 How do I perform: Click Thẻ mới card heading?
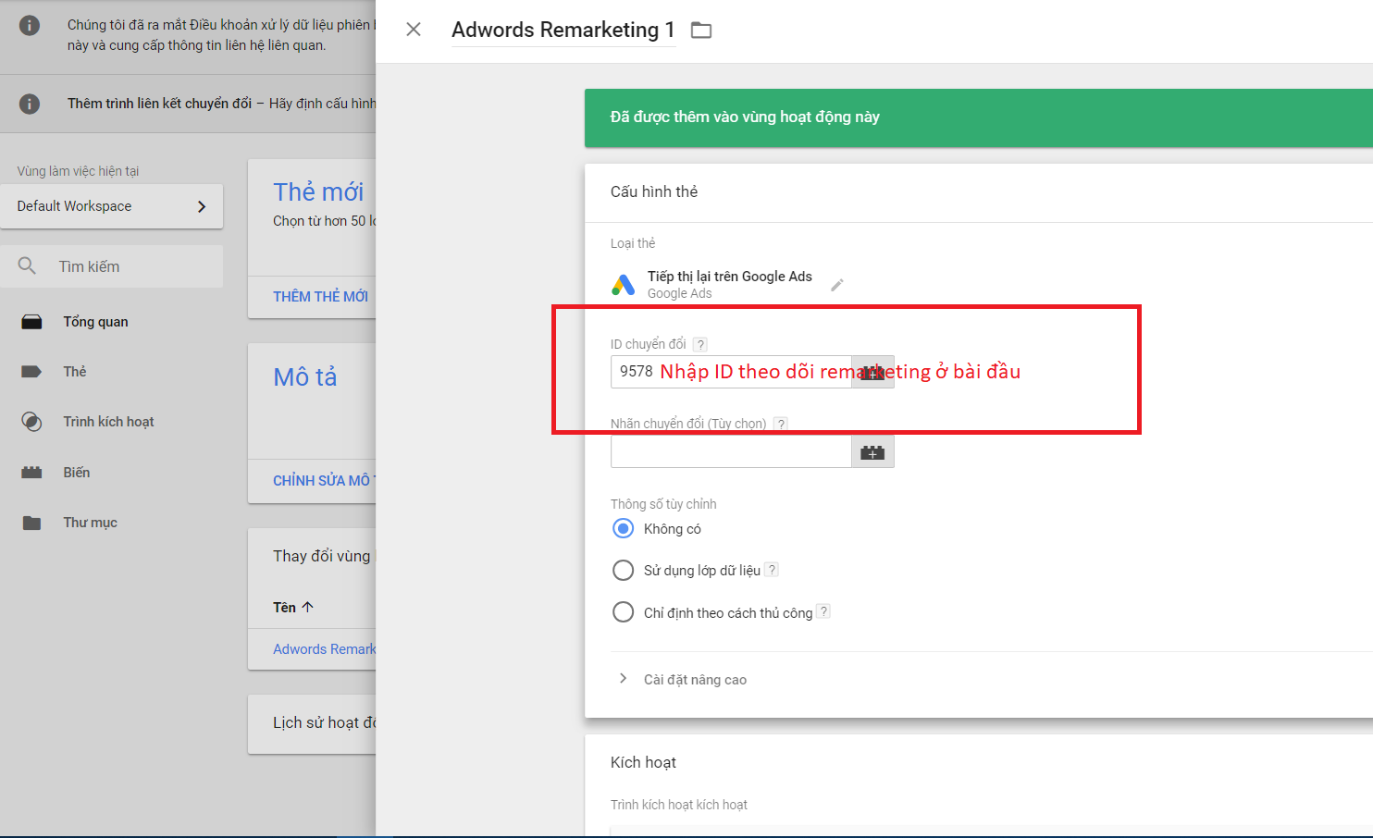point(318,191)
